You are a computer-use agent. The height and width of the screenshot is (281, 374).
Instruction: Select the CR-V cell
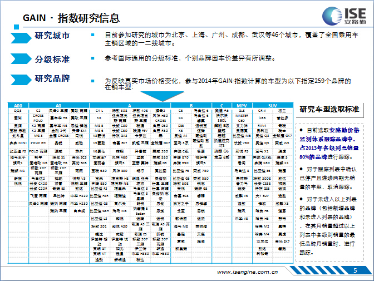pyautogui.click(x=262, y=111)
